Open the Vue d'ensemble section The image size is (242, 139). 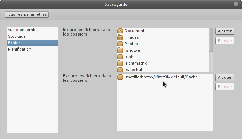coord(23,30)
